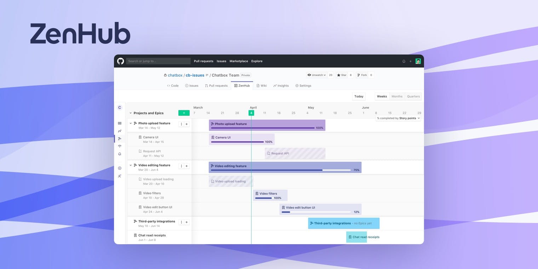The height and width of the screenshot is (269, 538).
Task: Click the Fork button on the repository
Action: coord(362,75)
